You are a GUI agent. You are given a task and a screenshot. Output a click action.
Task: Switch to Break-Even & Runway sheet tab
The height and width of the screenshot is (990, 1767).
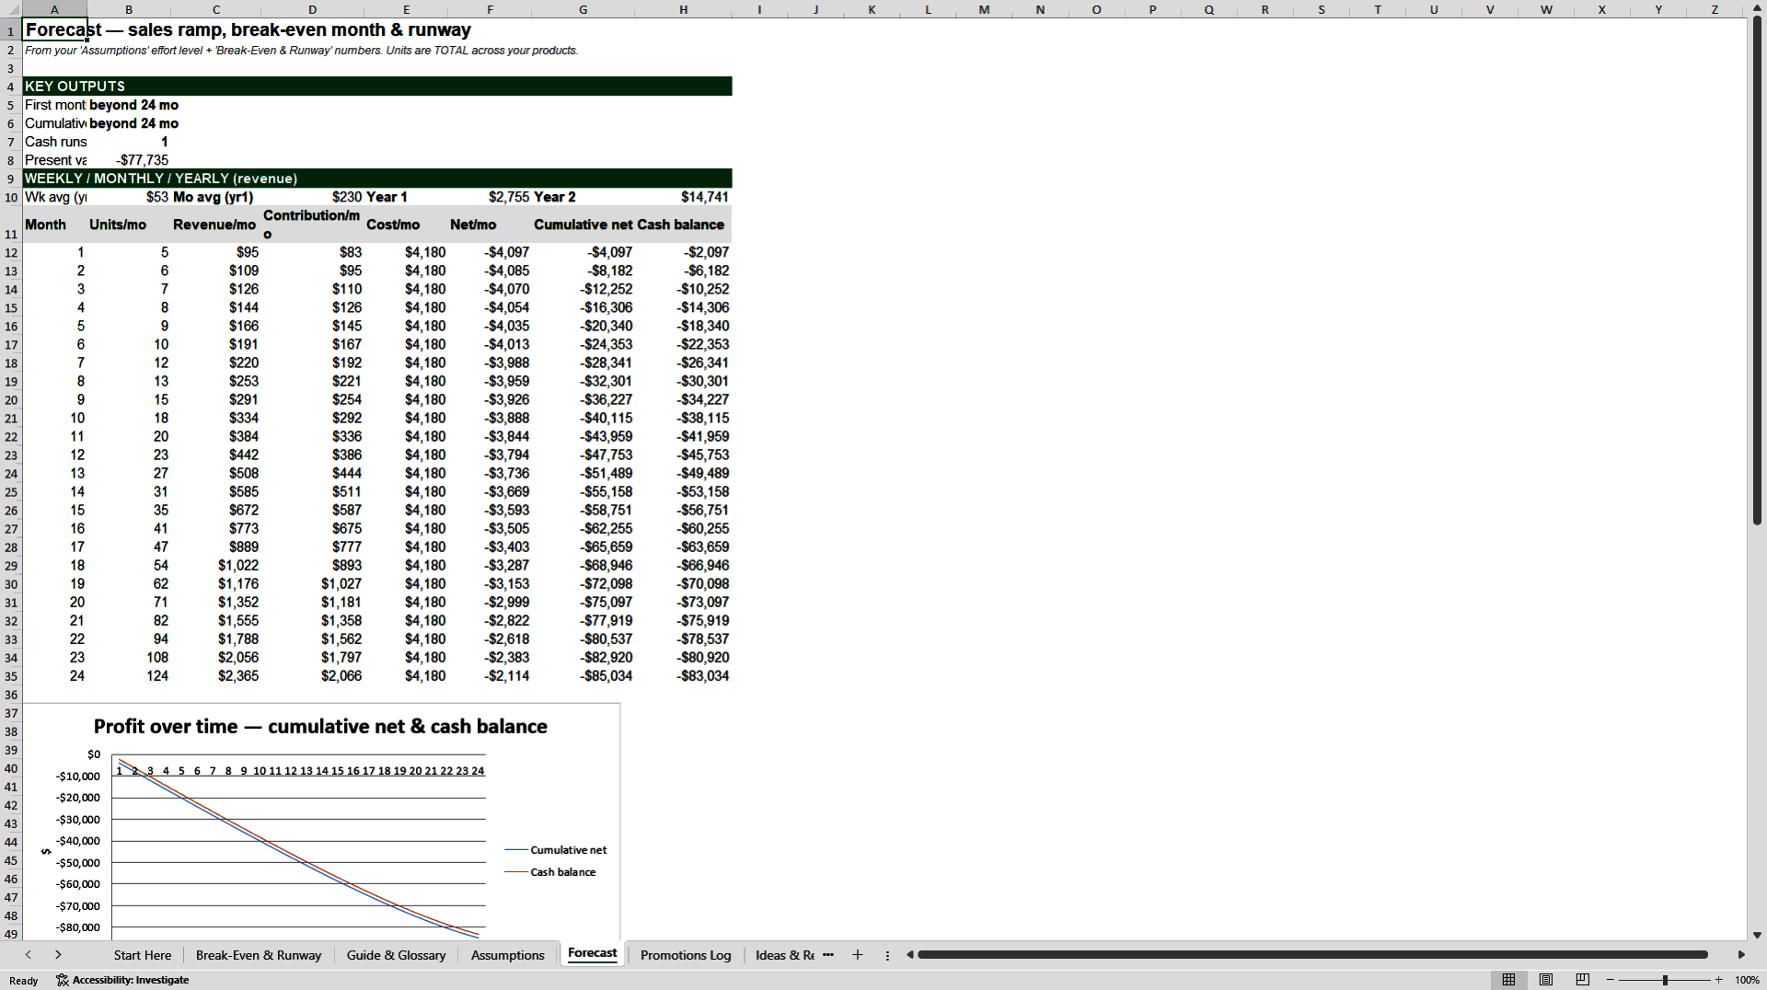(259, 955)
